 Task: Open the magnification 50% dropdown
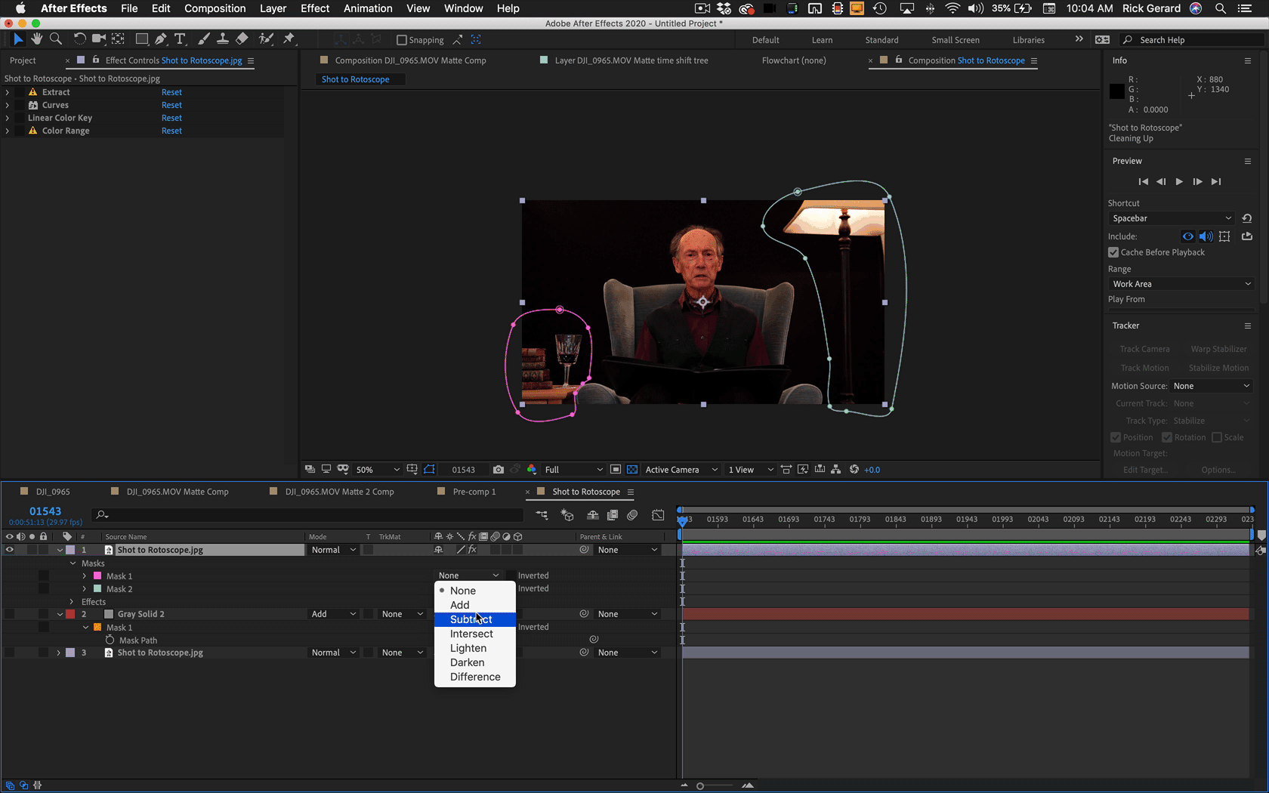378,470
